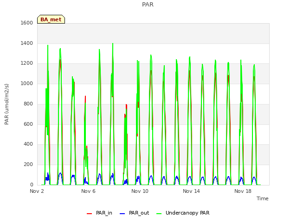Click the 600 y-axis tick label
This screenshot has width=297, height=222.
pyautogui.click(x=28, y=124)
